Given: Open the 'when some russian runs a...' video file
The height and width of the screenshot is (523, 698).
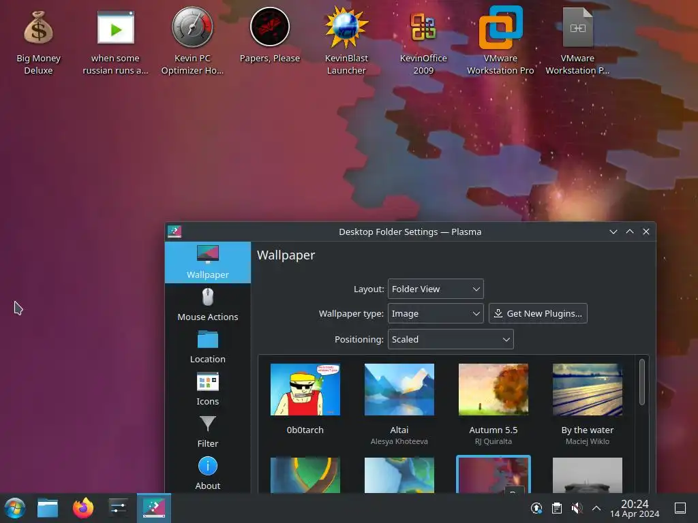Looking at the screenshot, I should pyautogui.click(x=115, y=41).
